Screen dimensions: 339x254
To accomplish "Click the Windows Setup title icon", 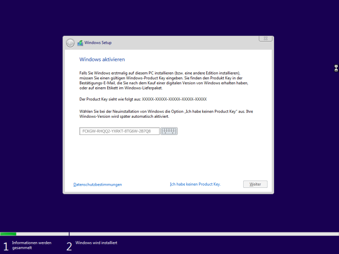I will click(80, 43).
